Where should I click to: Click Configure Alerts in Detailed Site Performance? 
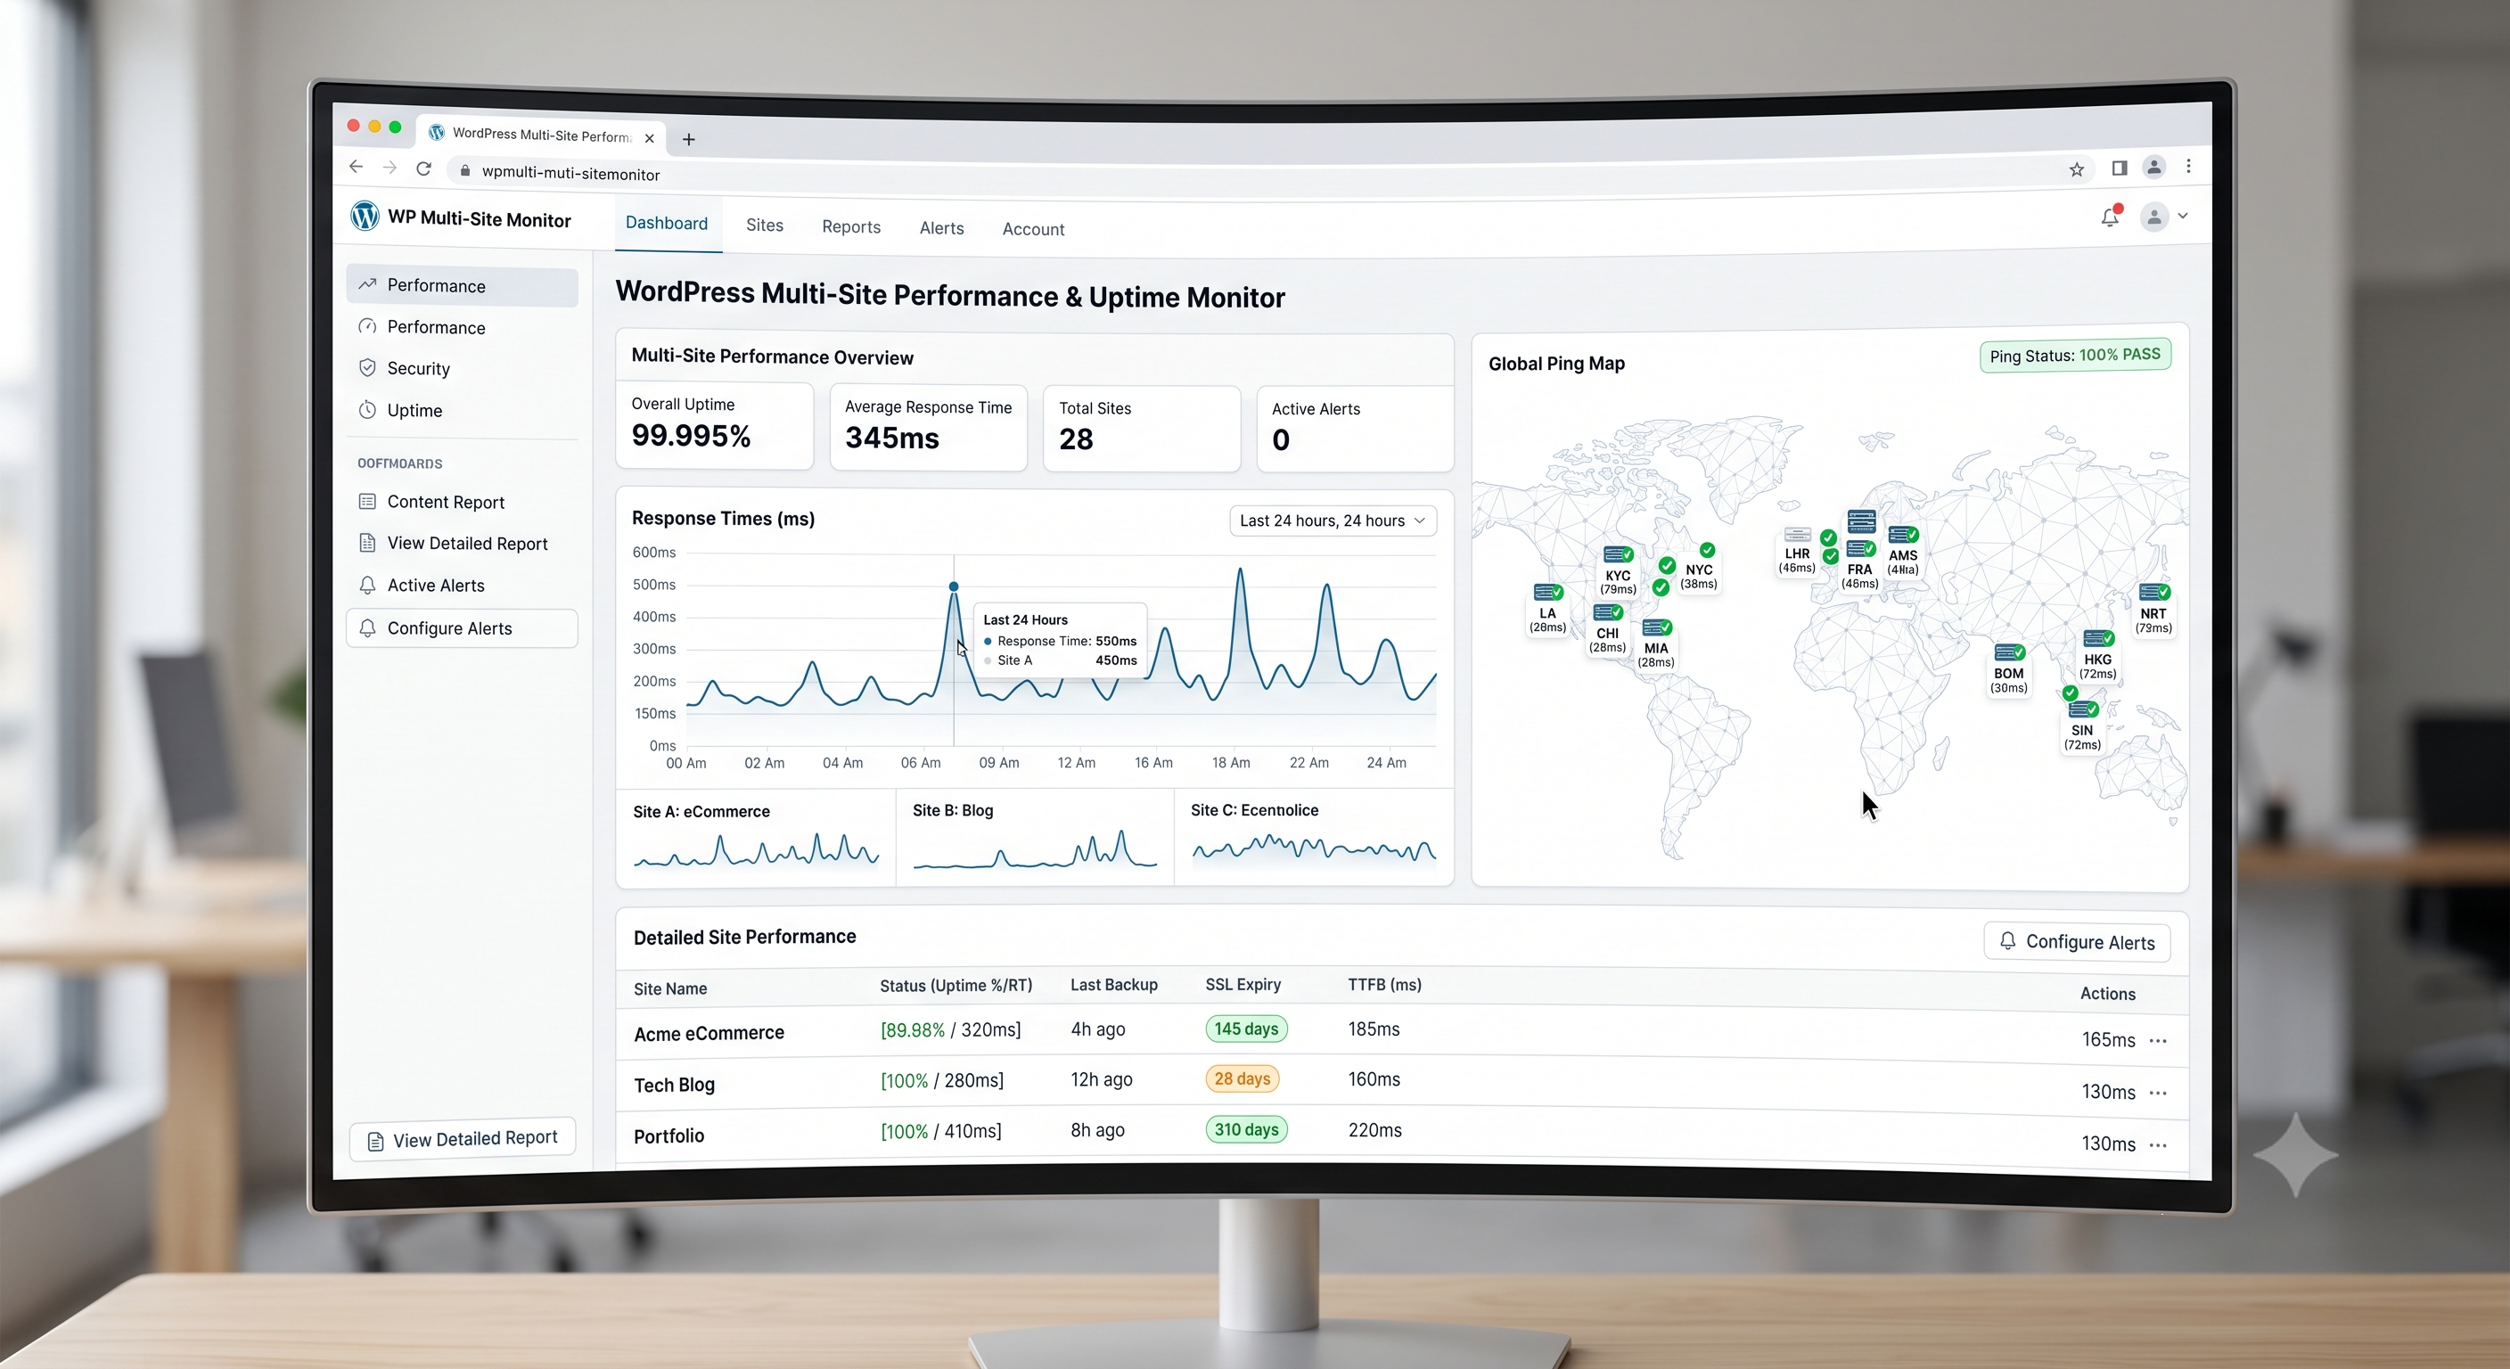[x=2077, y=942]
